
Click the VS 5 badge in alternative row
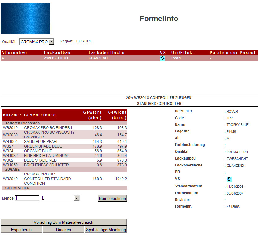[162, 58]
